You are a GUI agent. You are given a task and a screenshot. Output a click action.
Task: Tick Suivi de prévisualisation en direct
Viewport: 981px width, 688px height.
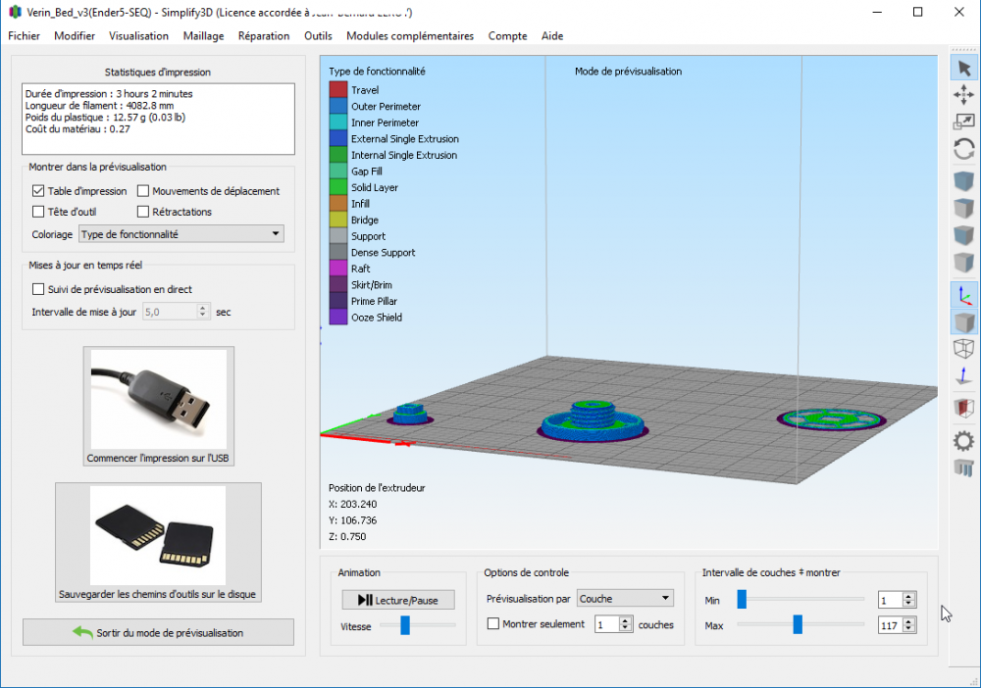(x=38, y=289)
